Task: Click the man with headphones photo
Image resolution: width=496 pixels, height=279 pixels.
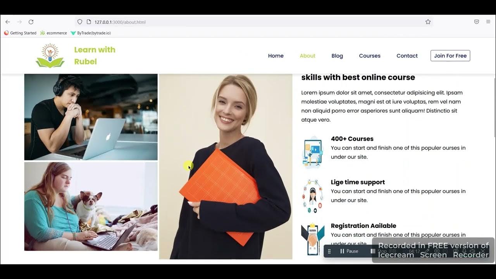Action: [x=91, y=117]
